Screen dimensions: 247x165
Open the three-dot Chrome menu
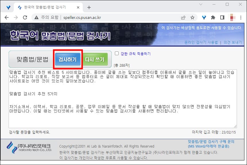241,17
